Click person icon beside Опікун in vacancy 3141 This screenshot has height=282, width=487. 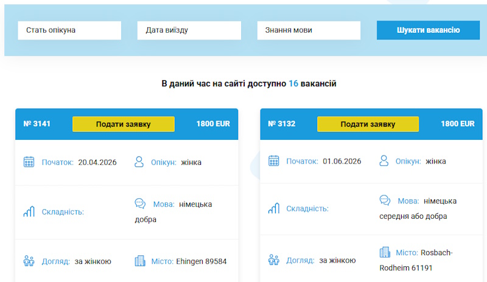point(139,162)
